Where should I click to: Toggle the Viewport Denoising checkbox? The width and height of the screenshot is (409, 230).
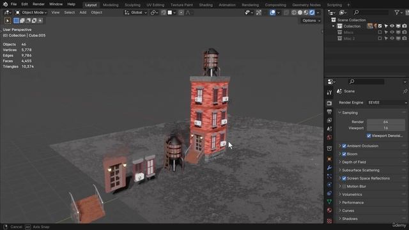point(369,136)
